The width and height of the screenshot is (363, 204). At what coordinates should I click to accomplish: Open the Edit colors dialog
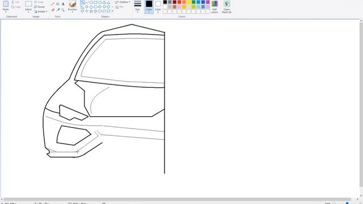tap(214, 7)
